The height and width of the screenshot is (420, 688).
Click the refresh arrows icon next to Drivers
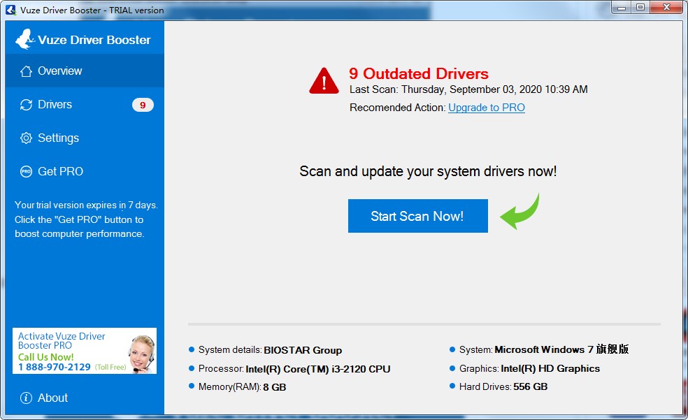26,105
